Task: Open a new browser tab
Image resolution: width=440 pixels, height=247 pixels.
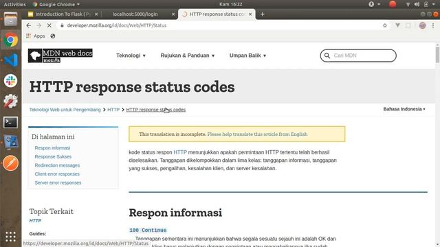Action: pos(262,14)
